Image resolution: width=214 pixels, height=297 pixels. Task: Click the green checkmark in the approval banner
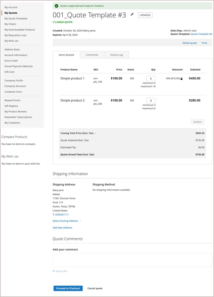(57, 5)
